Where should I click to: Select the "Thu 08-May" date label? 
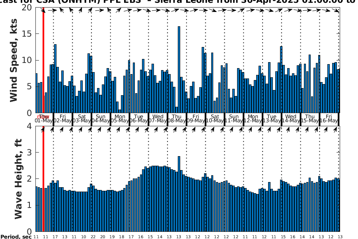(177, 119)
